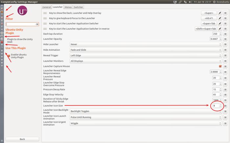Reset Launcher Icon Size to default
The height and width of the screenshot is (143, 230).
tap(225, 106)
